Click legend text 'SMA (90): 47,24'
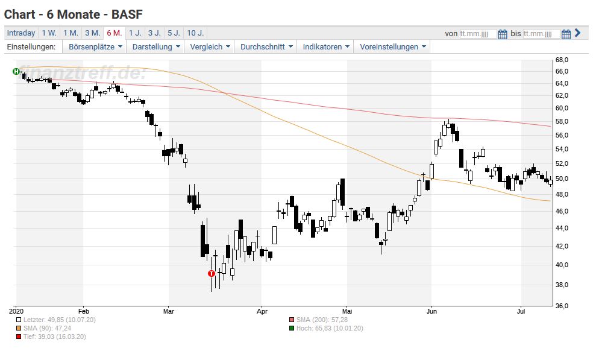The image size is (596, 348). [47, 328]
